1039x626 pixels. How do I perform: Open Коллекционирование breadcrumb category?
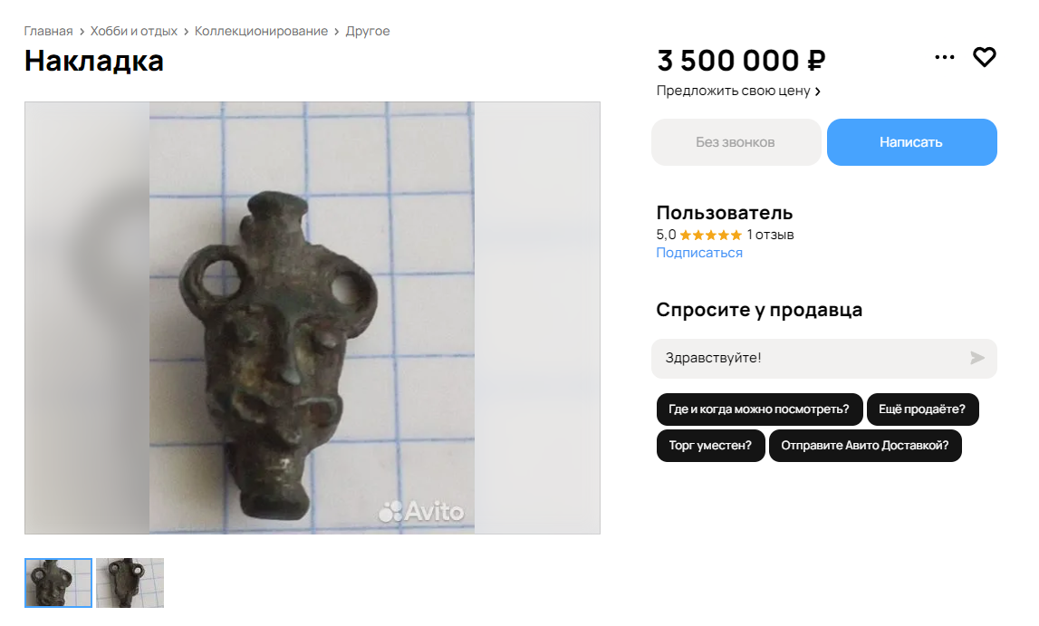click(x=261, y=31)
